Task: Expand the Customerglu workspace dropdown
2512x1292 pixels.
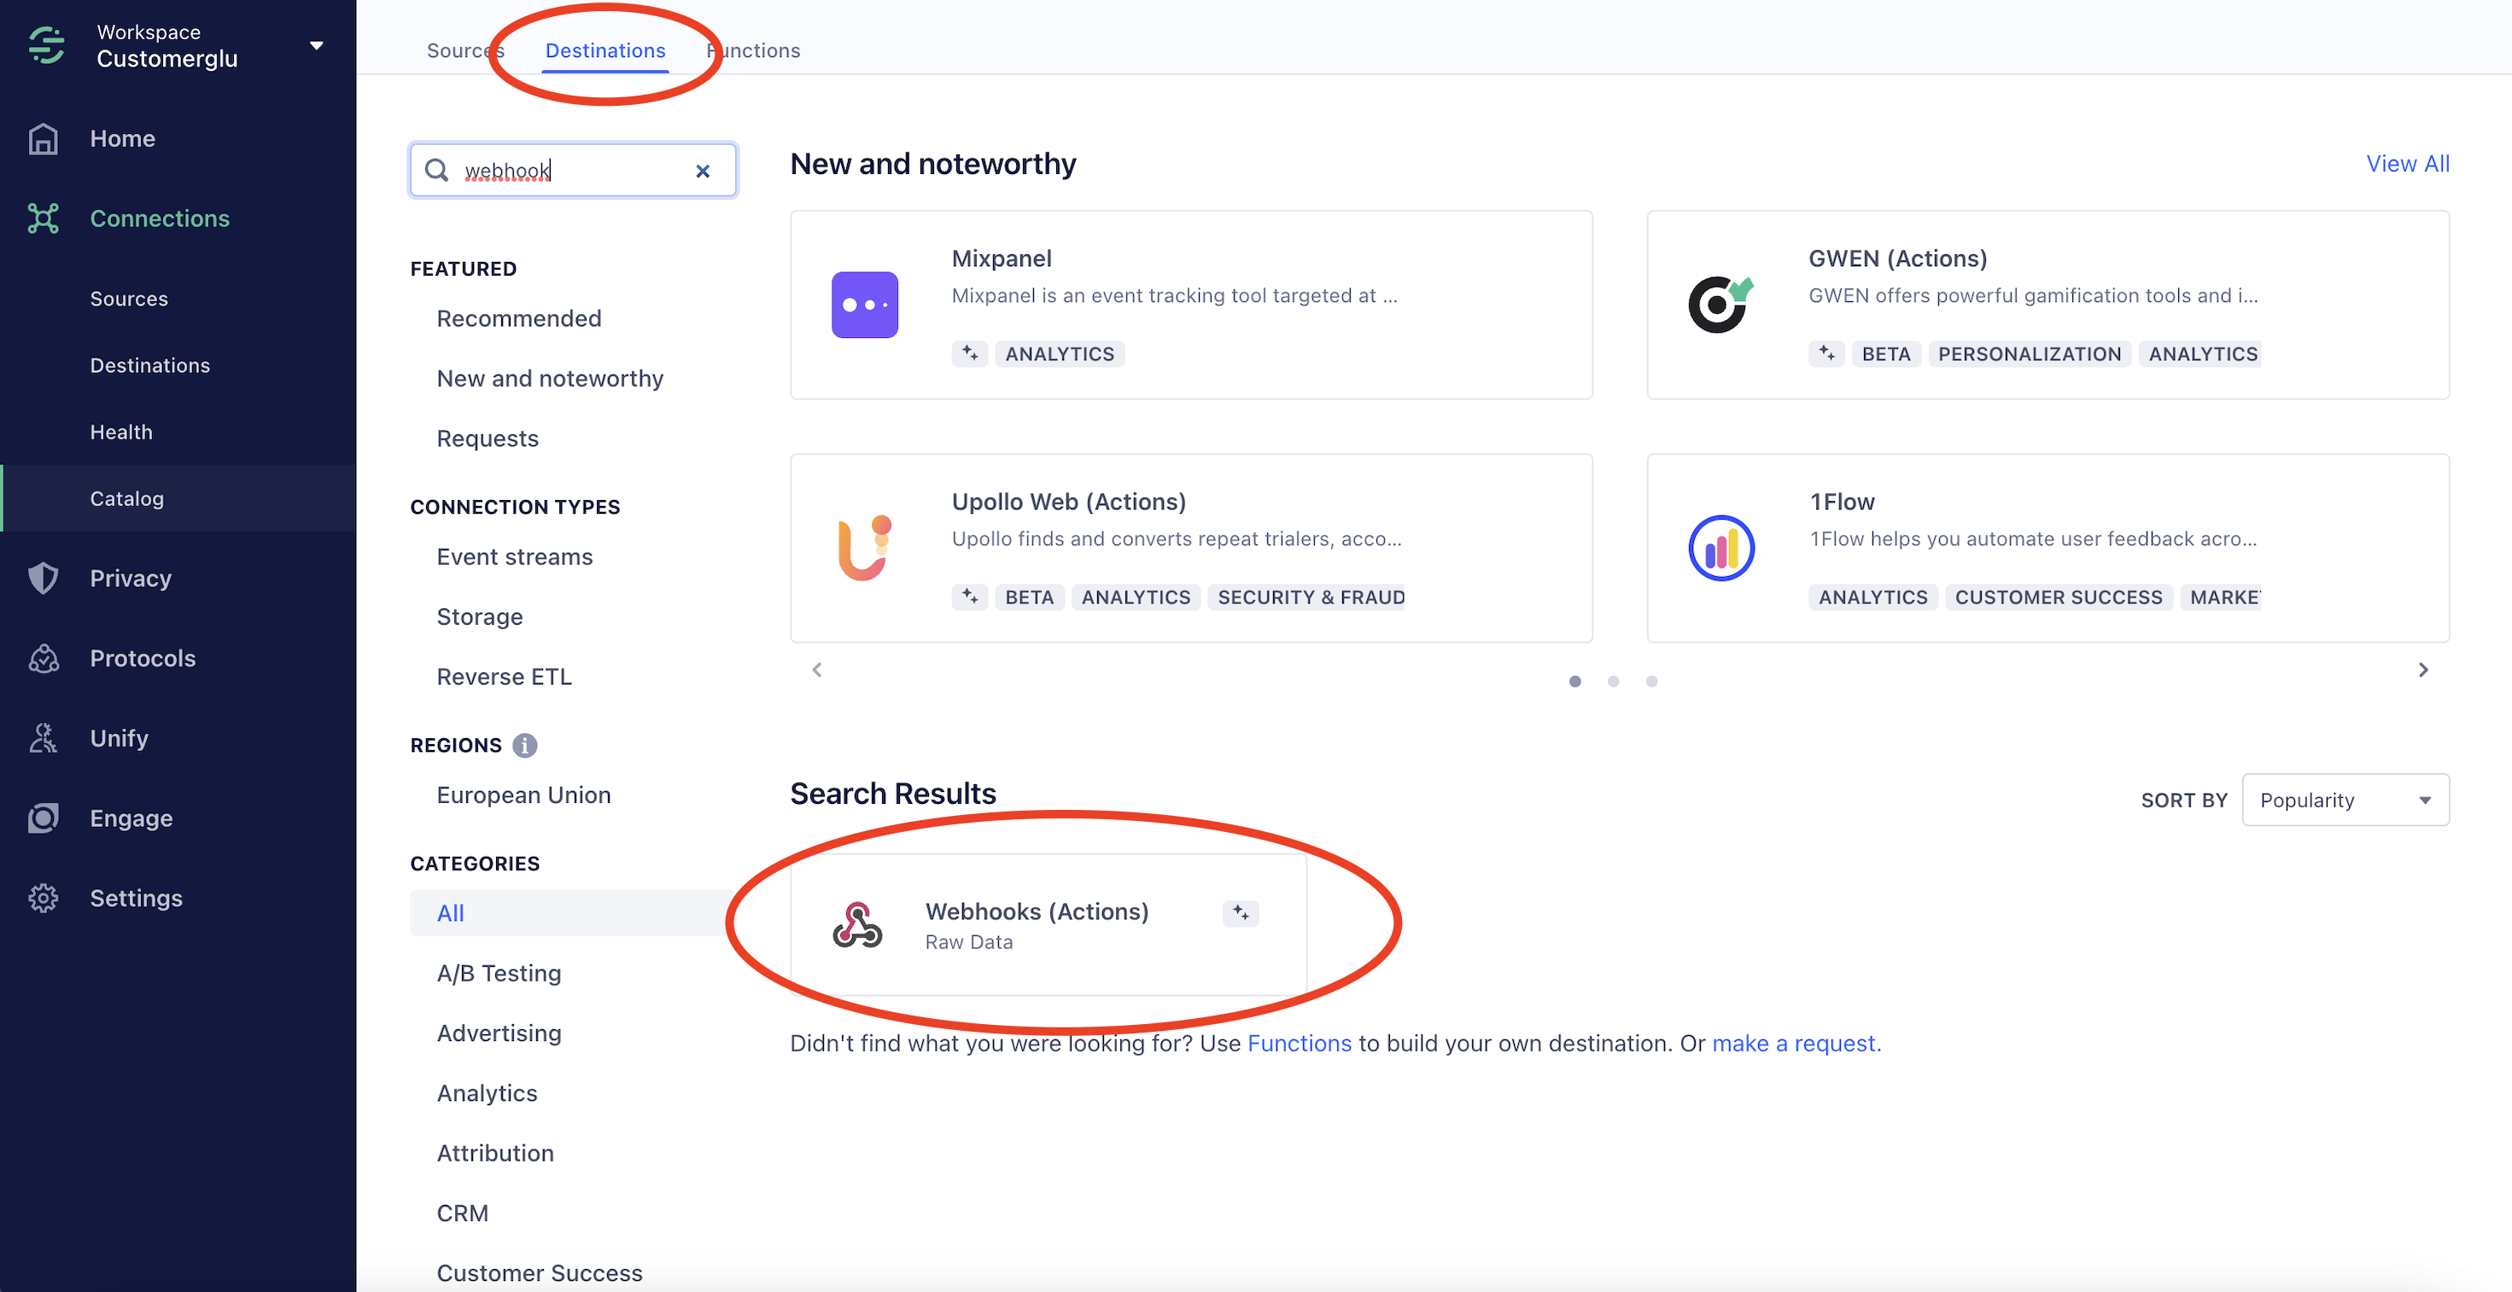Action: [316, 46]
